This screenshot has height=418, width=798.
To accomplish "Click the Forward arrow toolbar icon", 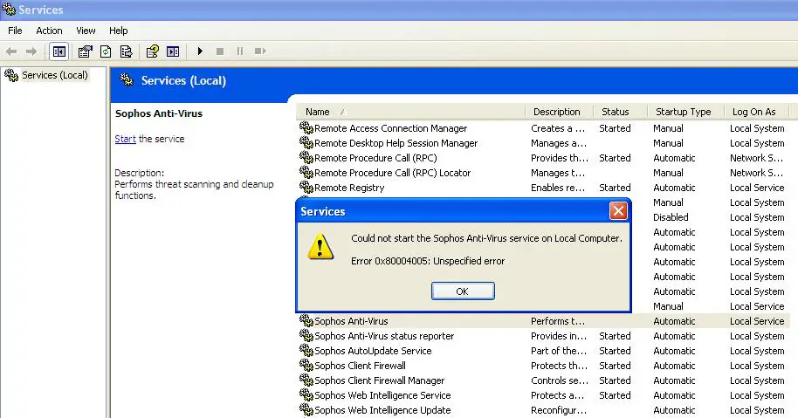I will coord(31,51).
